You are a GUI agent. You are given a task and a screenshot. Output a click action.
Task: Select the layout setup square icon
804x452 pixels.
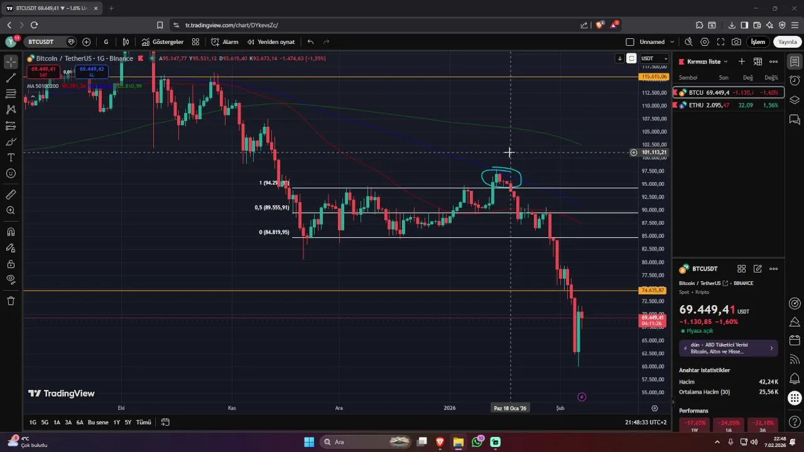[630, 42]
